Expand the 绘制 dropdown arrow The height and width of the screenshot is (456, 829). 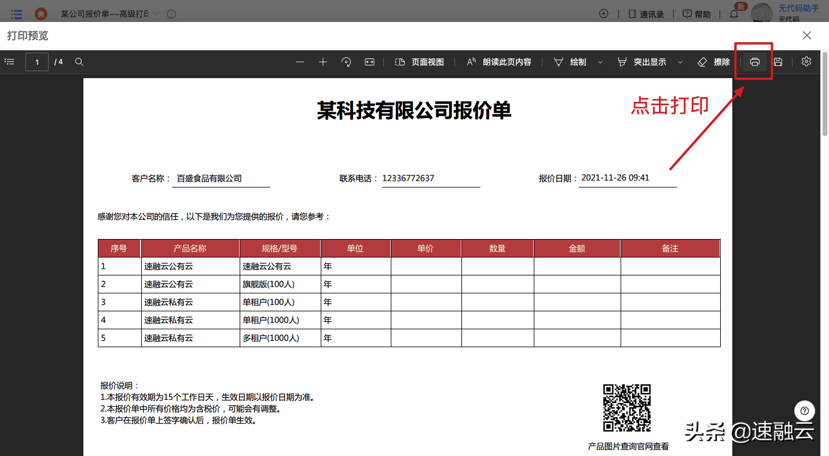(600, 62)
